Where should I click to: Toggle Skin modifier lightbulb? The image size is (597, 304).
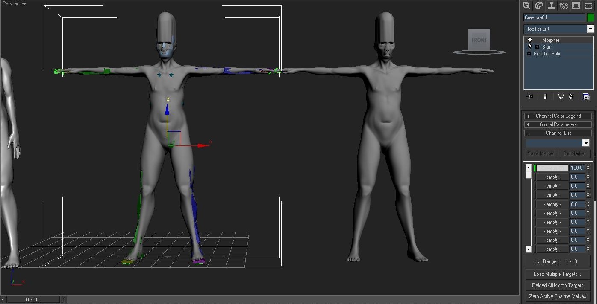tap(530, 47)
